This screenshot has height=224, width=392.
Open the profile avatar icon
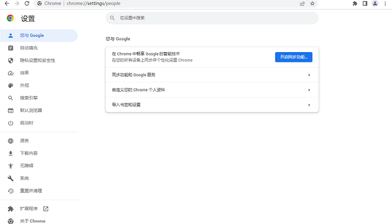click(375, 3)
